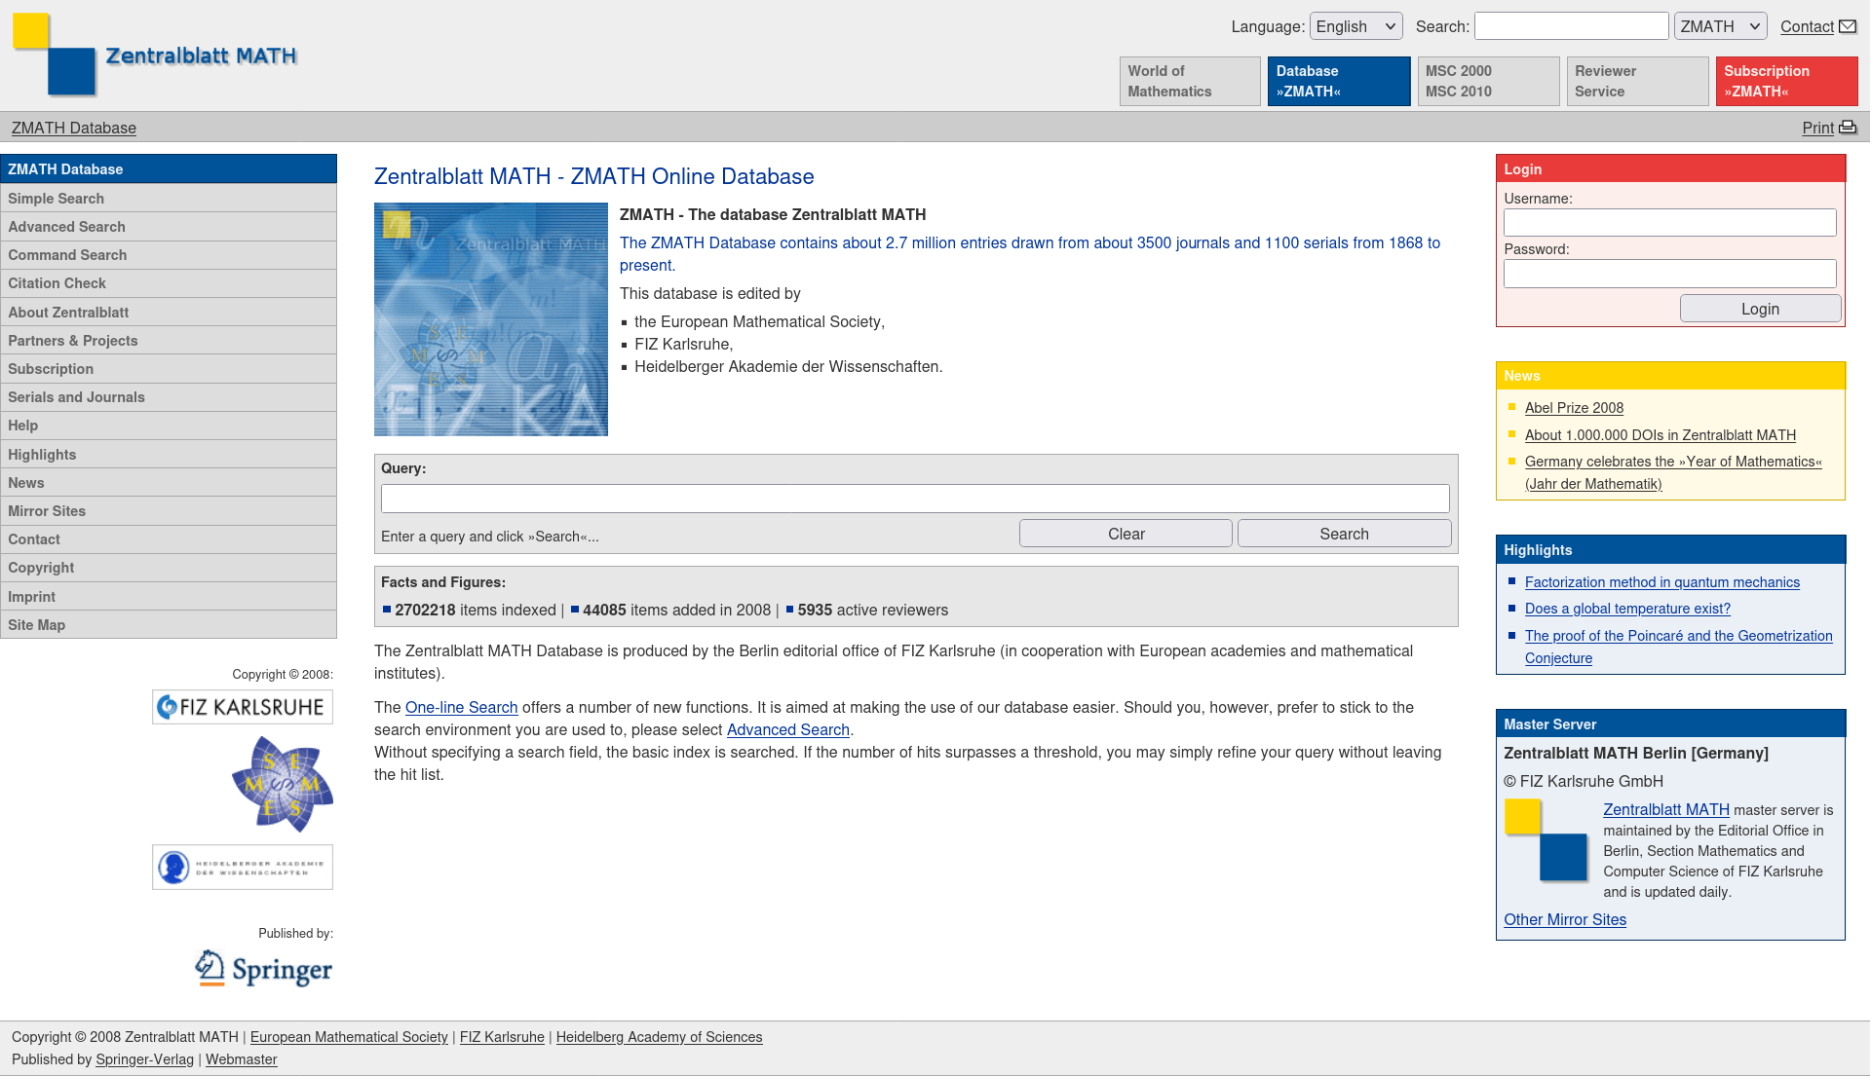
Task: Click the Zentralblatt MATH logo in header
Action: pos(154,56)
